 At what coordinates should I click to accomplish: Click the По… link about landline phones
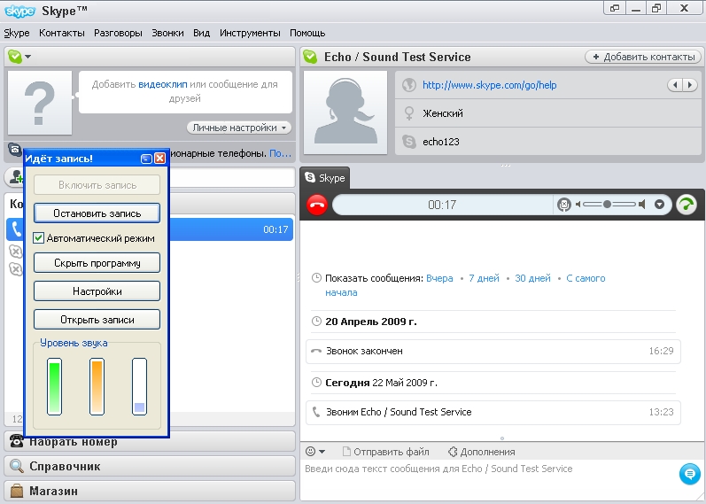[x=280, y=153]
